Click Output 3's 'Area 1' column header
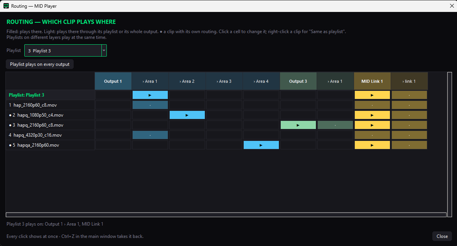The image size is (457, 246). pyautogui.click(x=335, y=81)
